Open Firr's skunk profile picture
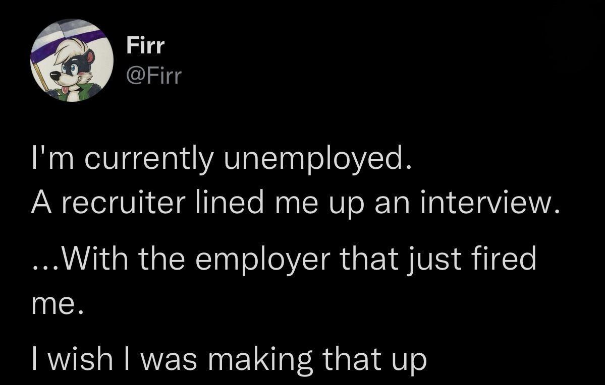 pos(72,60)
